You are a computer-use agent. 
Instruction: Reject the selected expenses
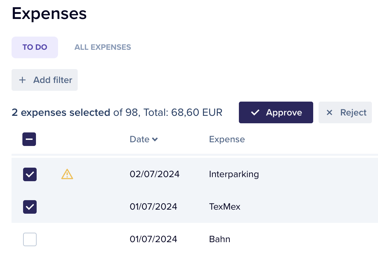pyautogui.click(x=345, y=112)
